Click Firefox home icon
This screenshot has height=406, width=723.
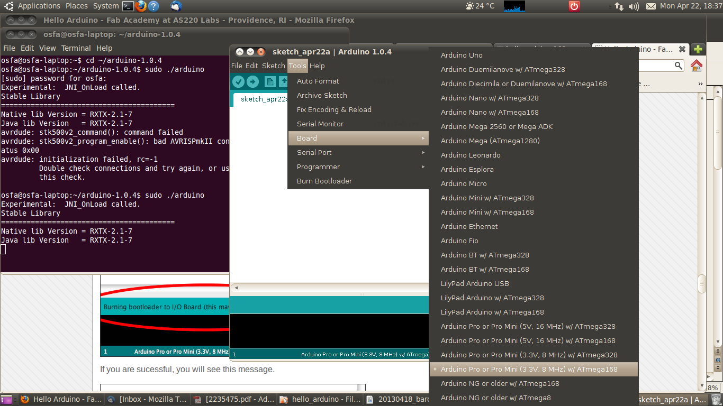(697, 66)
